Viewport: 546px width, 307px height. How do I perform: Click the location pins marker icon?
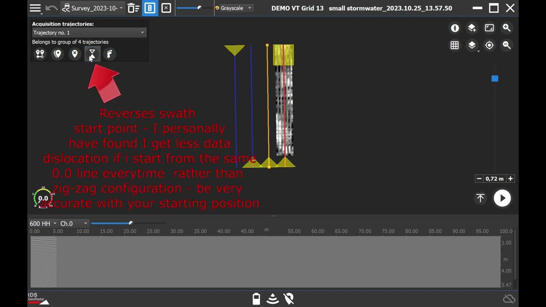click(x=58, y=54)
